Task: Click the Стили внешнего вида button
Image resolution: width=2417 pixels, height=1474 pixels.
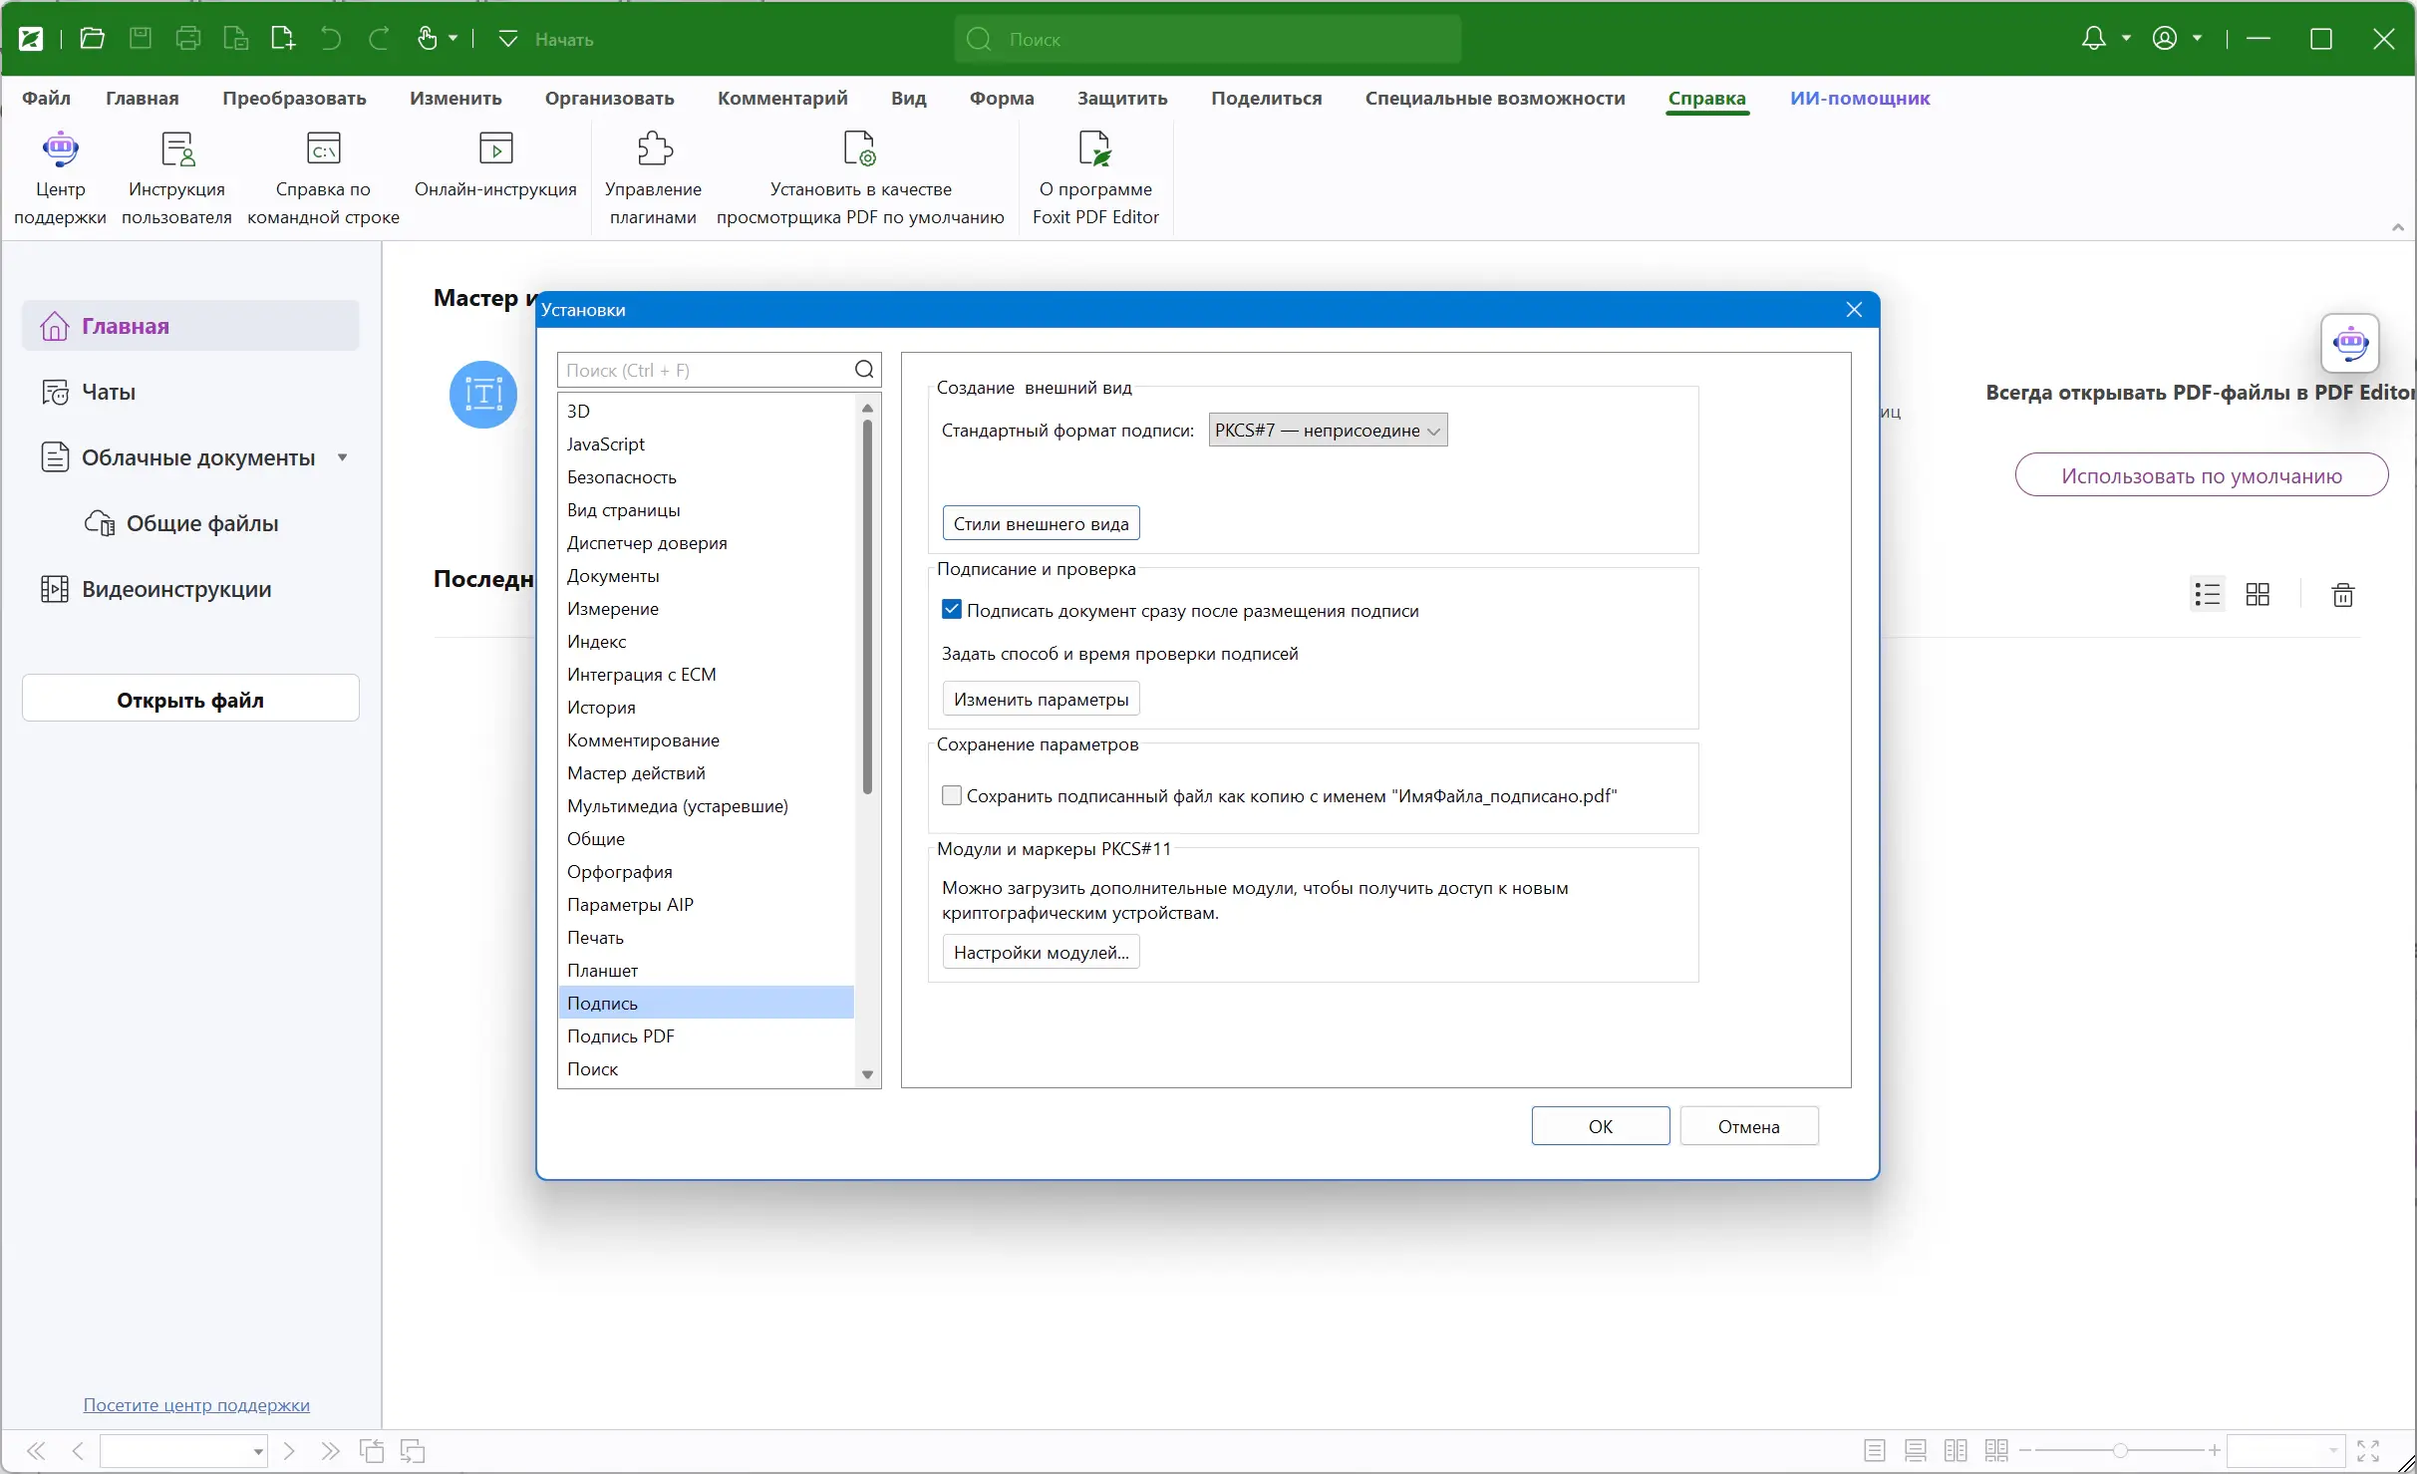Action: (1041, 524)
